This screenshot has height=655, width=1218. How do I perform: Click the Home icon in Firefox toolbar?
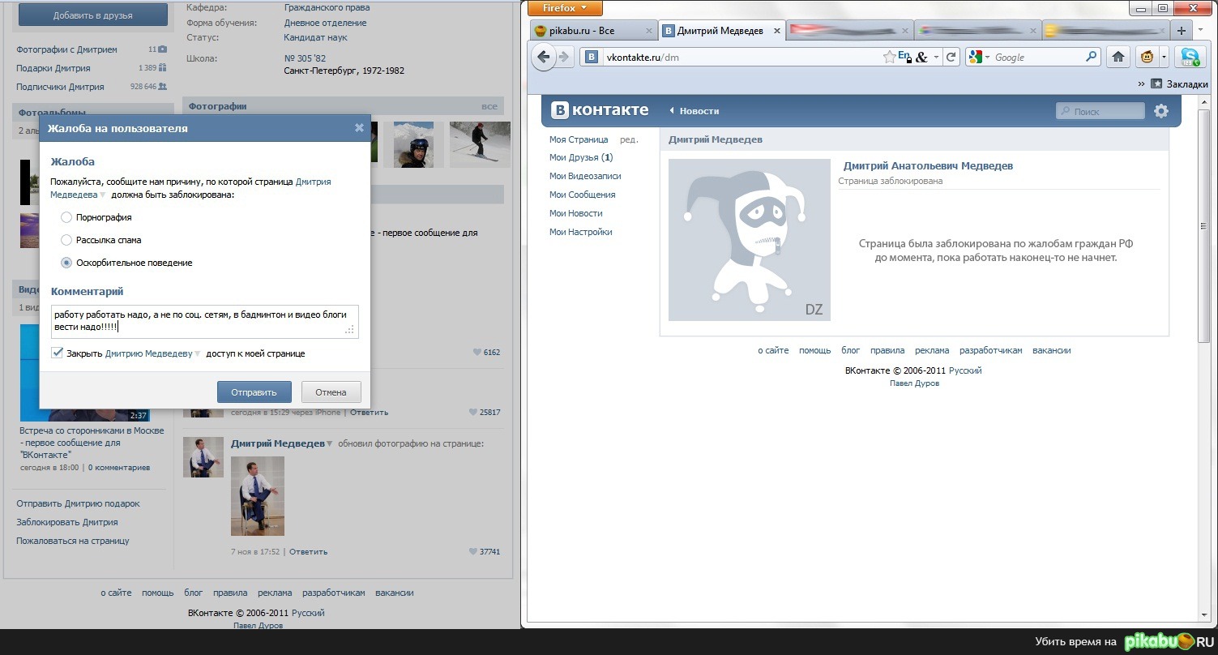tap(1118, 57)
